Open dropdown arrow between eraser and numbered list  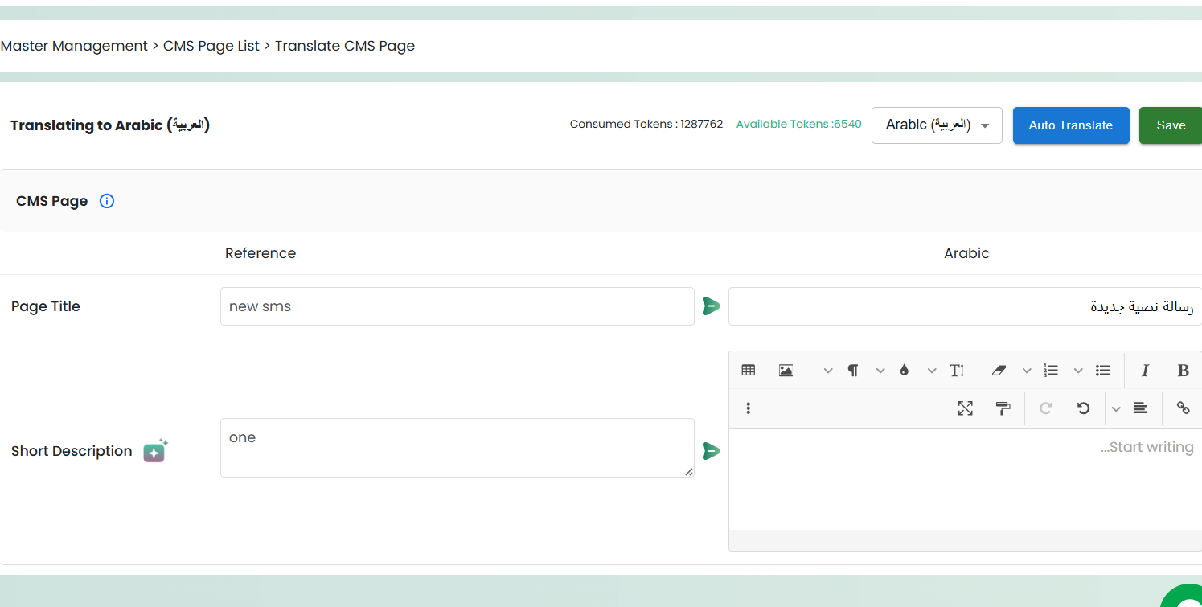1027,371
